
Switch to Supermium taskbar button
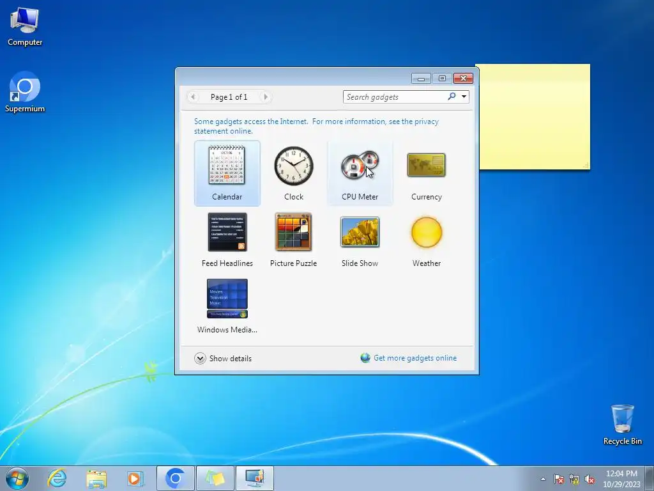175,478
